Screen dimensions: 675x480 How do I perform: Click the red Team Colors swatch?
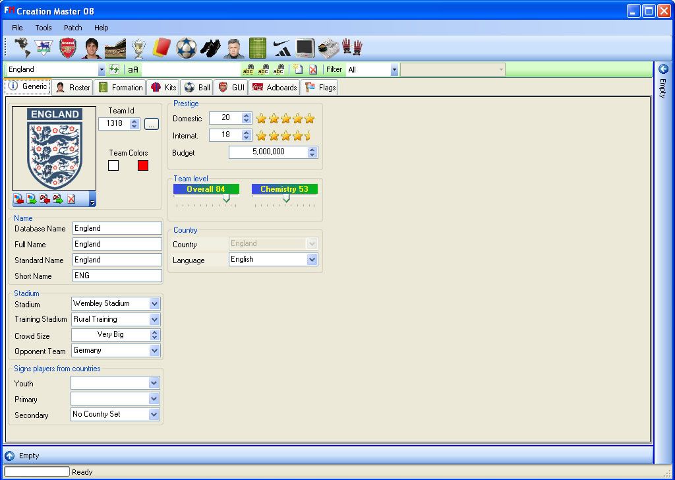point(143,165)
